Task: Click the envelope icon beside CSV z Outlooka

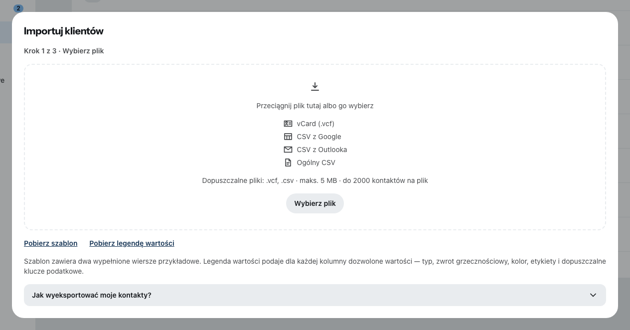Action: (x=288, y=150)
